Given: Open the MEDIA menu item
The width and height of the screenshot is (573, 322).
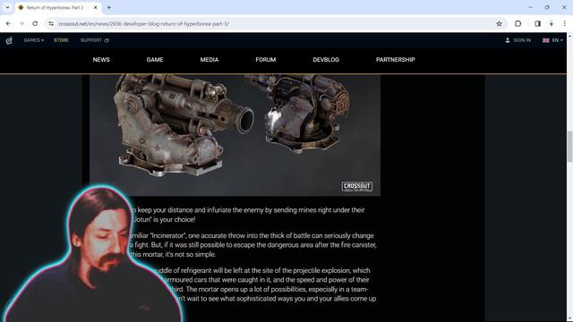Looking at the screenshot, I should pos(209,60).
